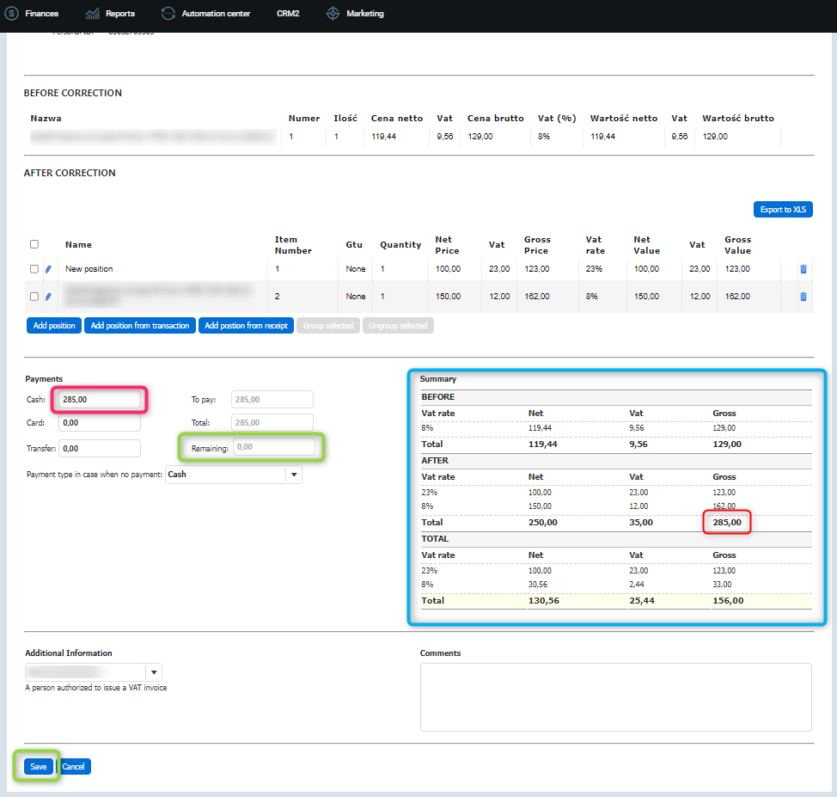837x797 pixels.
Task: Check the New position row checkbox
Action: [x=34, y=269]
